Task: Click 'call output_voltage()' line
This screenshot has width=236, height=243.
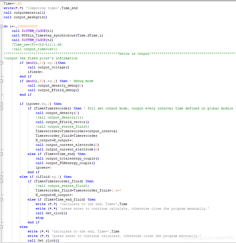Action: 48,68
